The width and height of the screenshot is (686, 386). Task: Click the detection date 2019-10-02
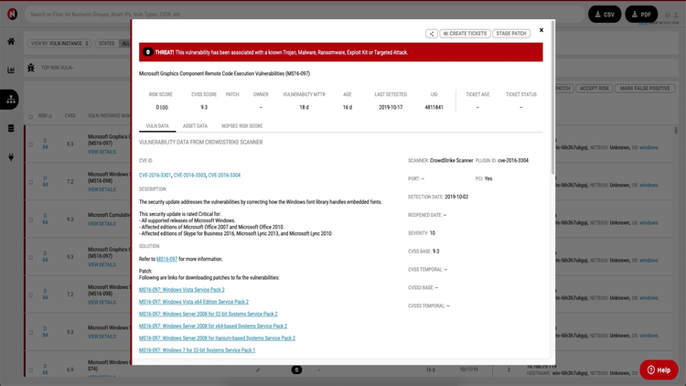click(x=456, y=197)
